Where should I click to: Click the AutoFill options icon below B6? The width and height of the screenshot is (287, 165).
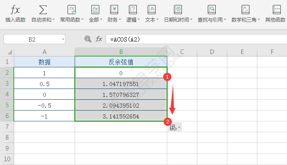tap(173, 128)
